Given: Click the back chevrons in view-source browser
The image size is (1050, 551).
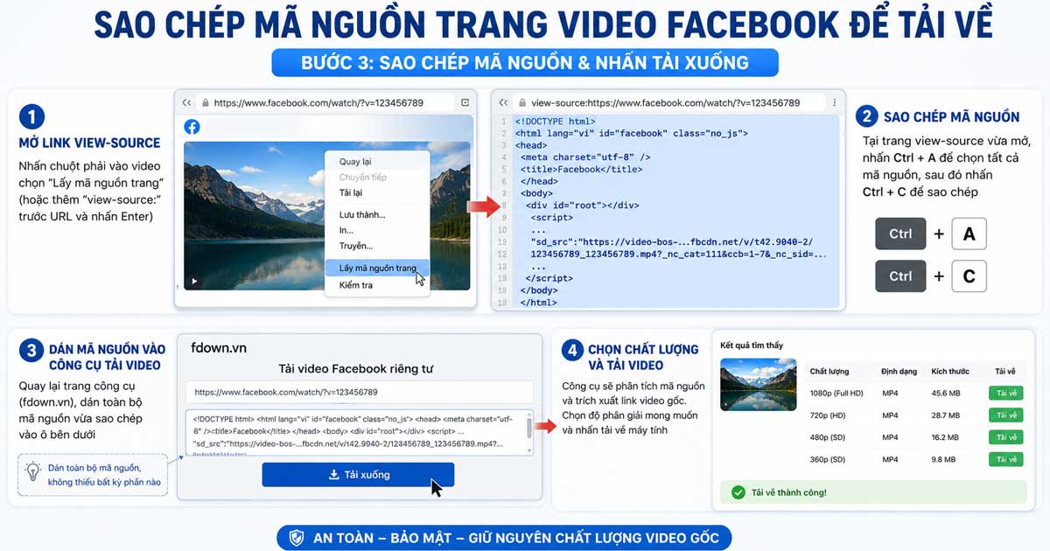Looking at the screenshot, I should click(503, 102).
